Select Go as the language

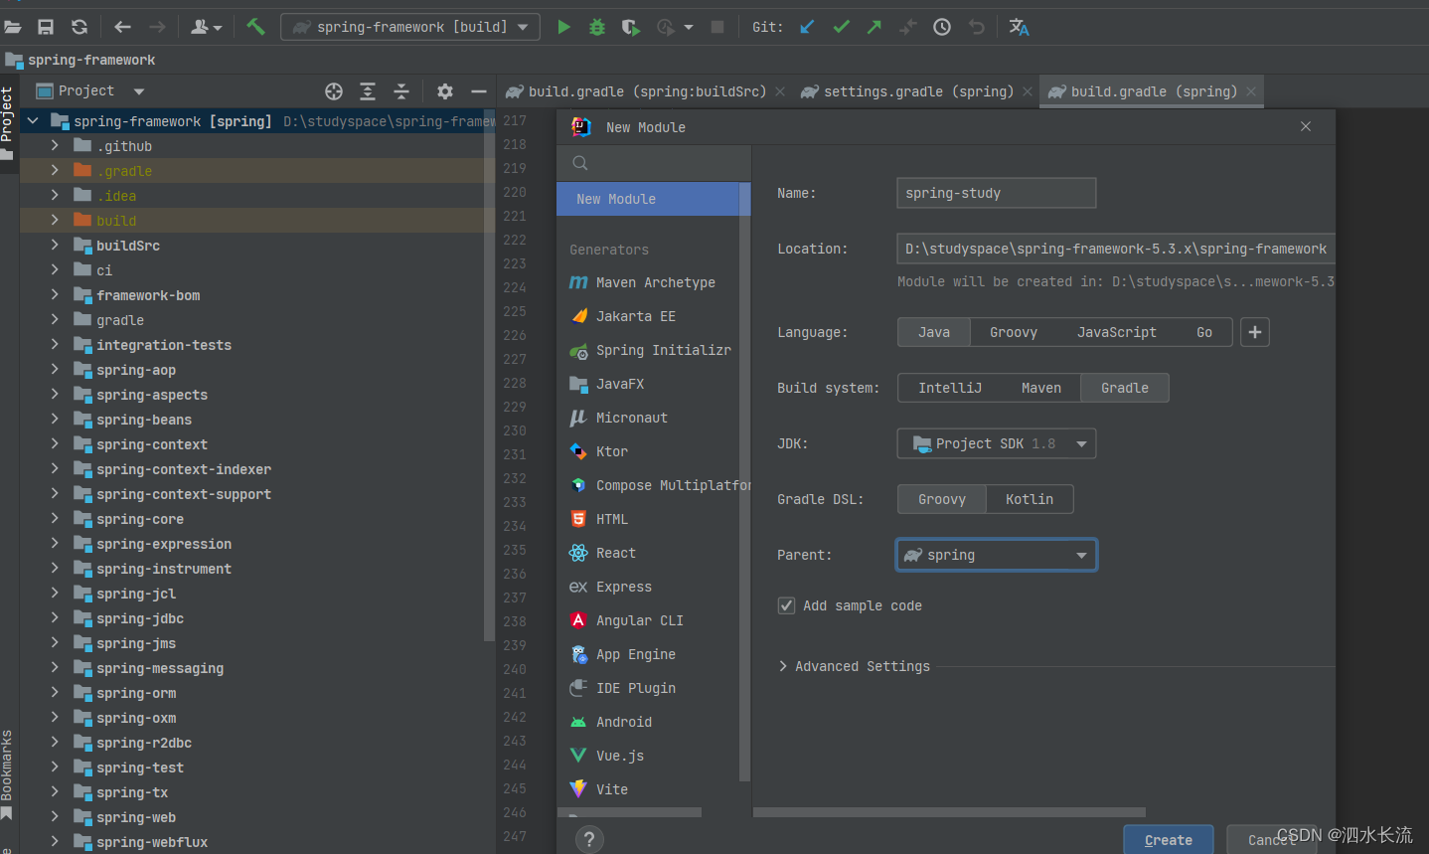(1204, 332)
